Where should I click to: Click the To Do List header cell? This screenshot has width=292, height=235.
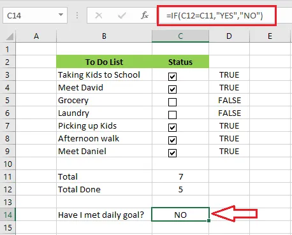104,62
